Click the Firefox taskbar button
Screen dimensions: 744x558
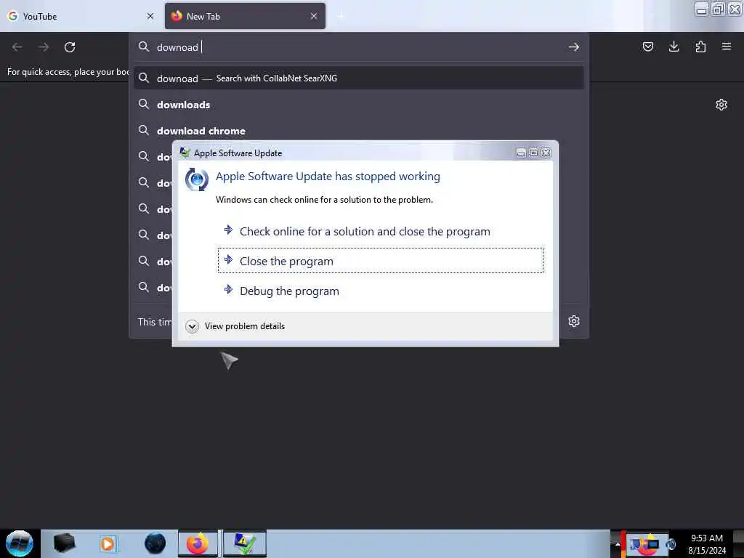point(198,543)
